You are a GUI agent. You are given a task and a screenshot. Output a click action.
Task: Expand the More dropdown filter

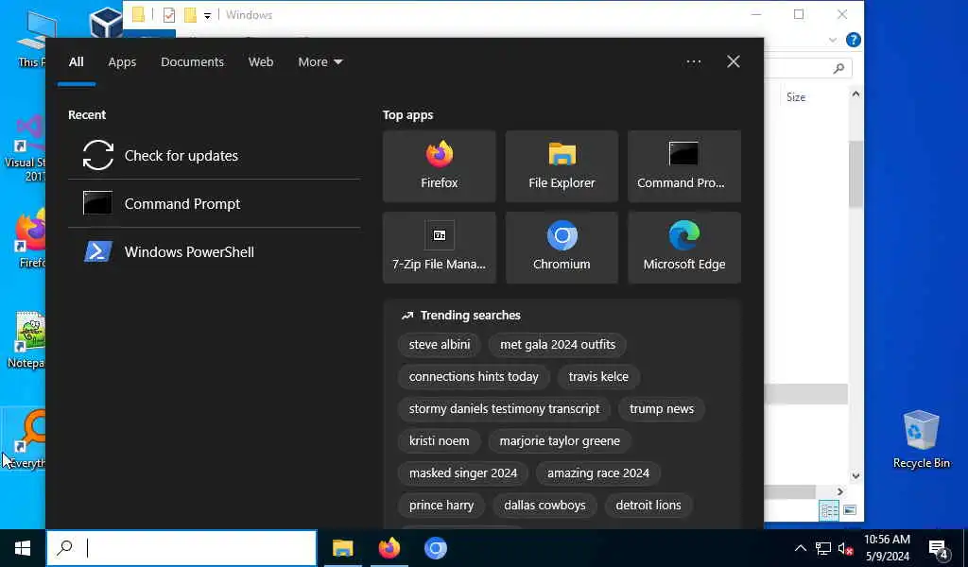(x=320, y=61)
